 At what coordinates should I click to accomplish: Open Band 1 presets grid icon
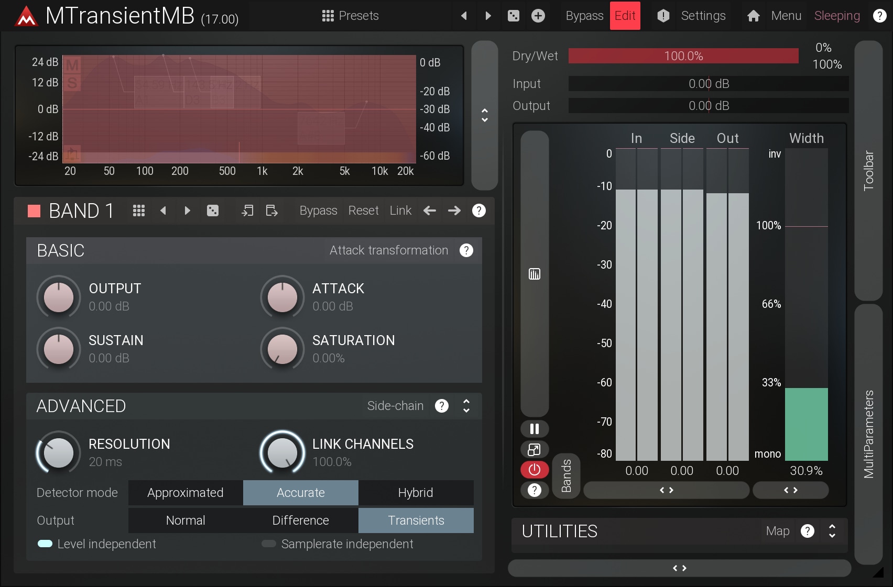click(138, 211)
